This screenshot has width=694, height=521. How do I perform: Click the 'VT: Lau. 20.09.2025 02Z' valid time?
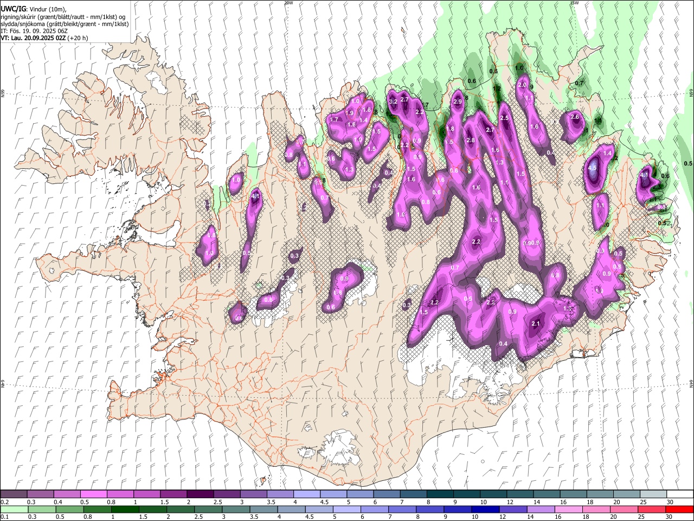(x=33, y=38)
